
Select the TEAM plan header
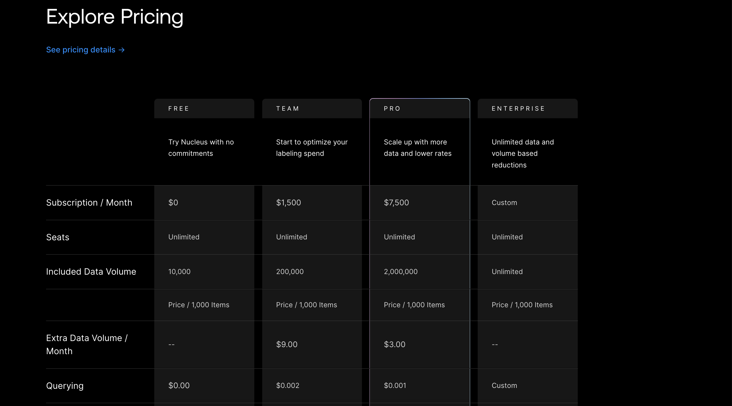click(288, 109)
